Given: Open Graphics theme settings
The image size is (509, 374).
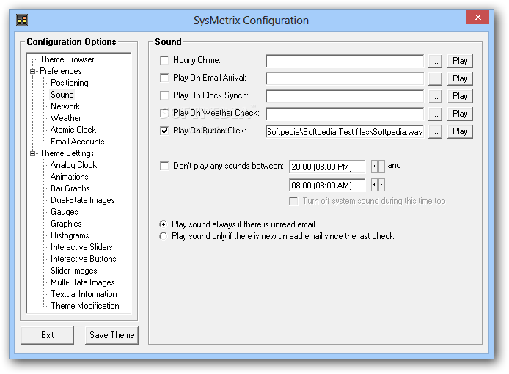Looking at the screenshot, I should coord(66,224).
